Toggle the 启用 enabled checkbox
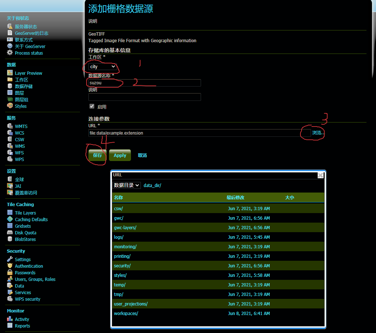This screenshot has width=376, height=333. pos(92,106)
